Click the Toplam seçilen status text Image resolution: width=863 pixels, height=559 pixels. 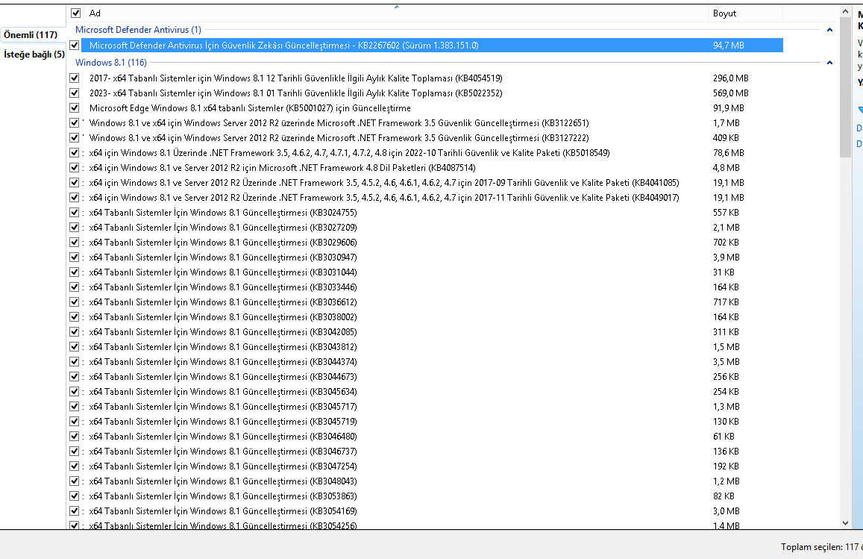point(822,547)
